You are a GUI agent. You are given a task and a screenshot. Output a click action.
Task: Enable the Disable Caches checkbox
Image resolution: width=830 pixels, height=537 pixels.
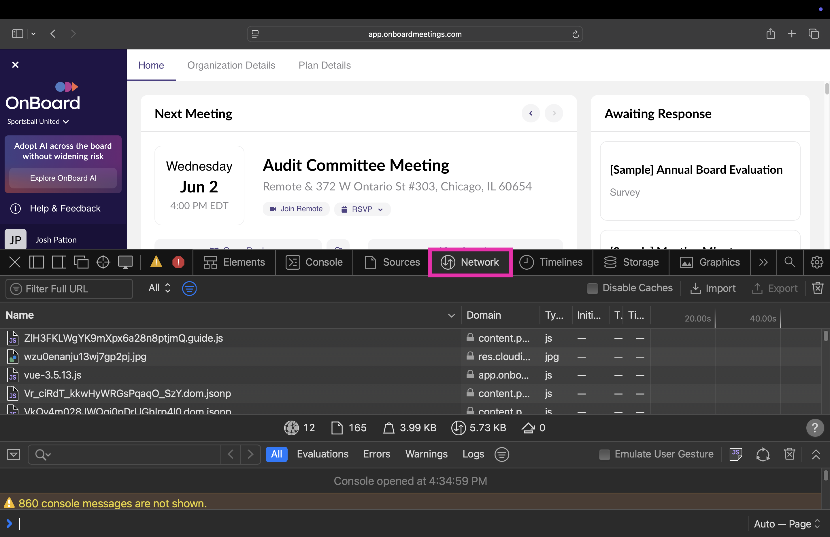592,288
